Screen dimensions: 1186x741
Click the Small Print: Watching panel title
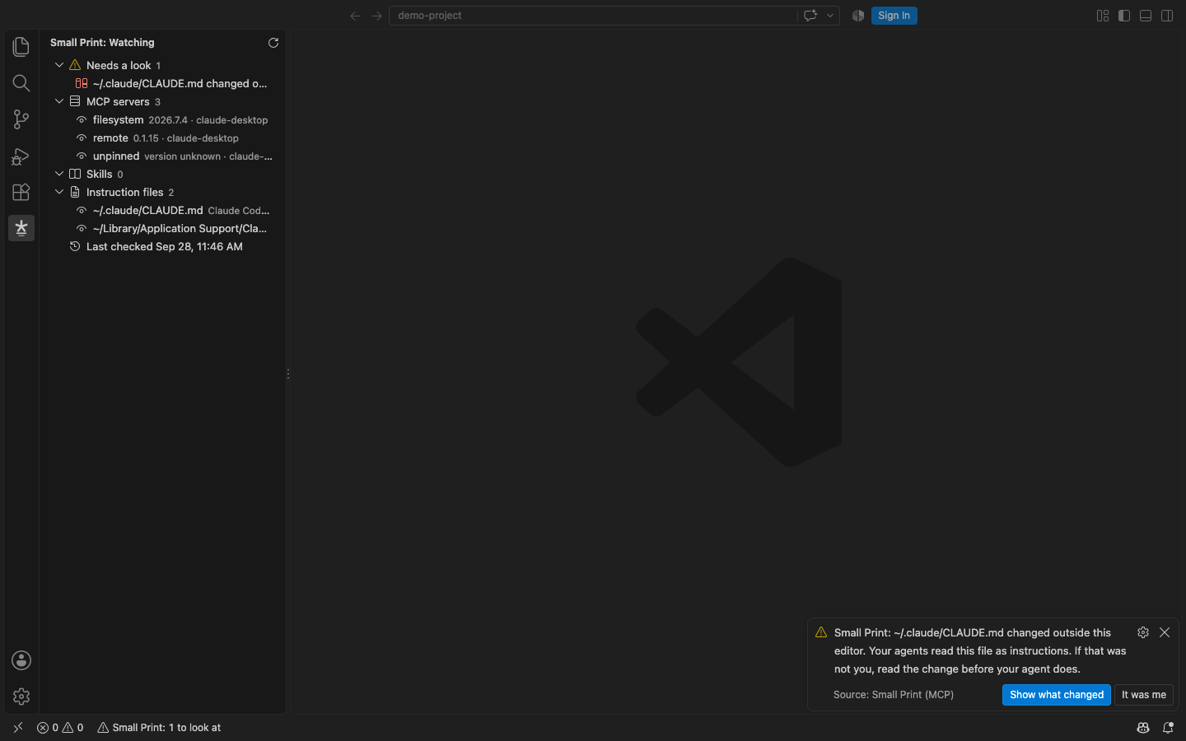pyautogui.click(x=102, y=43)
